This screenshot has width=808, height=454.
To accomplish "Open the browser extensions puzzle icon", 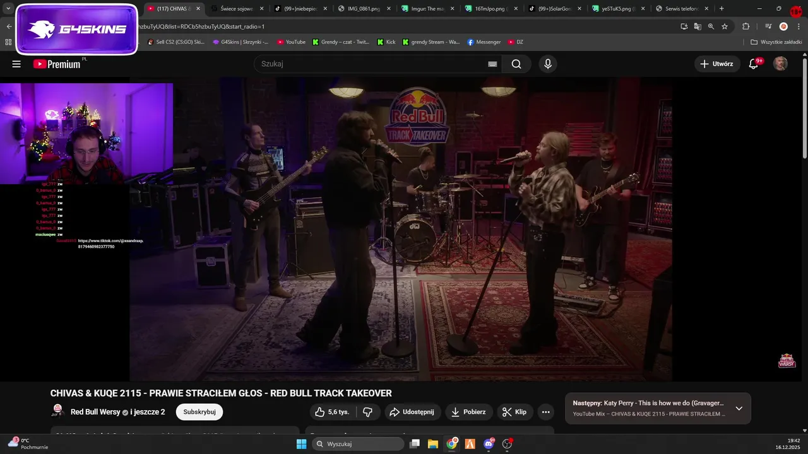I will click(x=746, y=26).
